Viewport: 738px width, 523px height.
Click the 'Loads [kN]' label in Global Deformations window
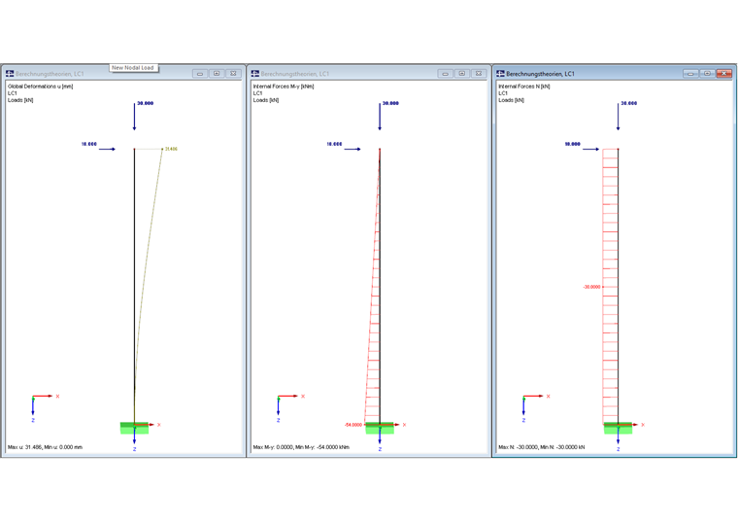pos(20,100)
